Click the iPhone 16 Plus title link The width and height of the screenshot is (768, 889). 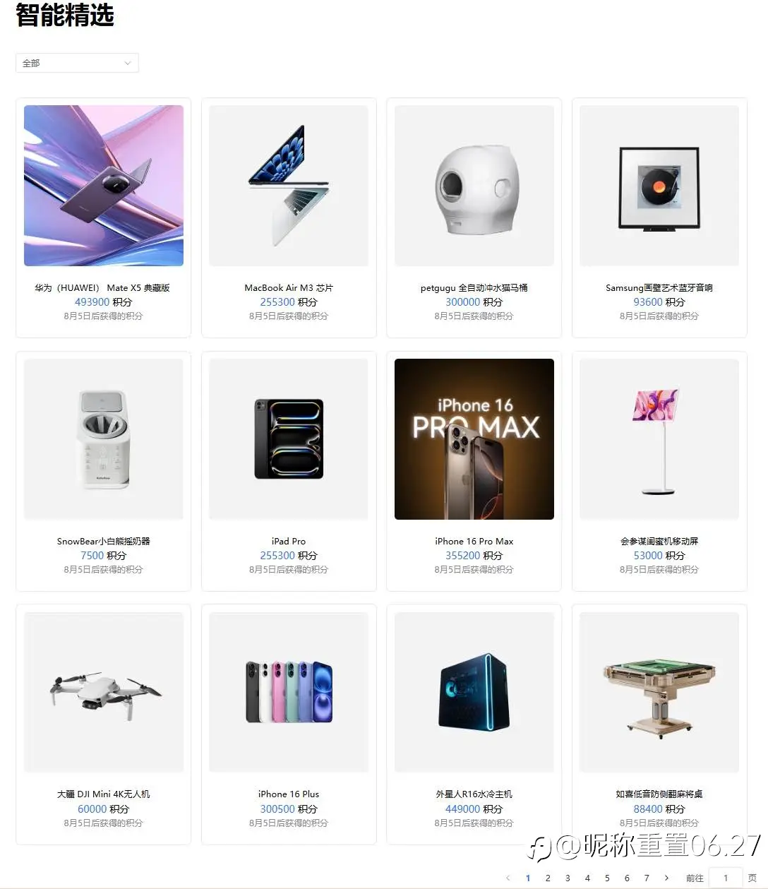289,794
